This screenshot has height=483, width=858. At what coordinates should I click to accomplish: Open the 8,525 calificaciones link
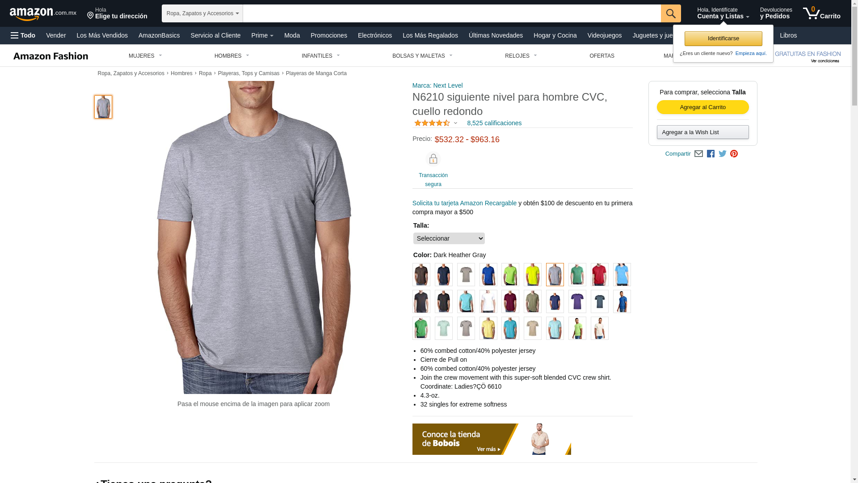[494, 123]
